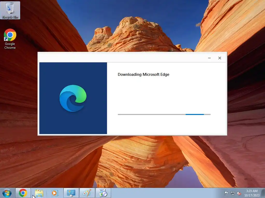Open Action Center flag tray icon
The width and height of the screenshot is (265, 198).
click(x=226, y=193)
